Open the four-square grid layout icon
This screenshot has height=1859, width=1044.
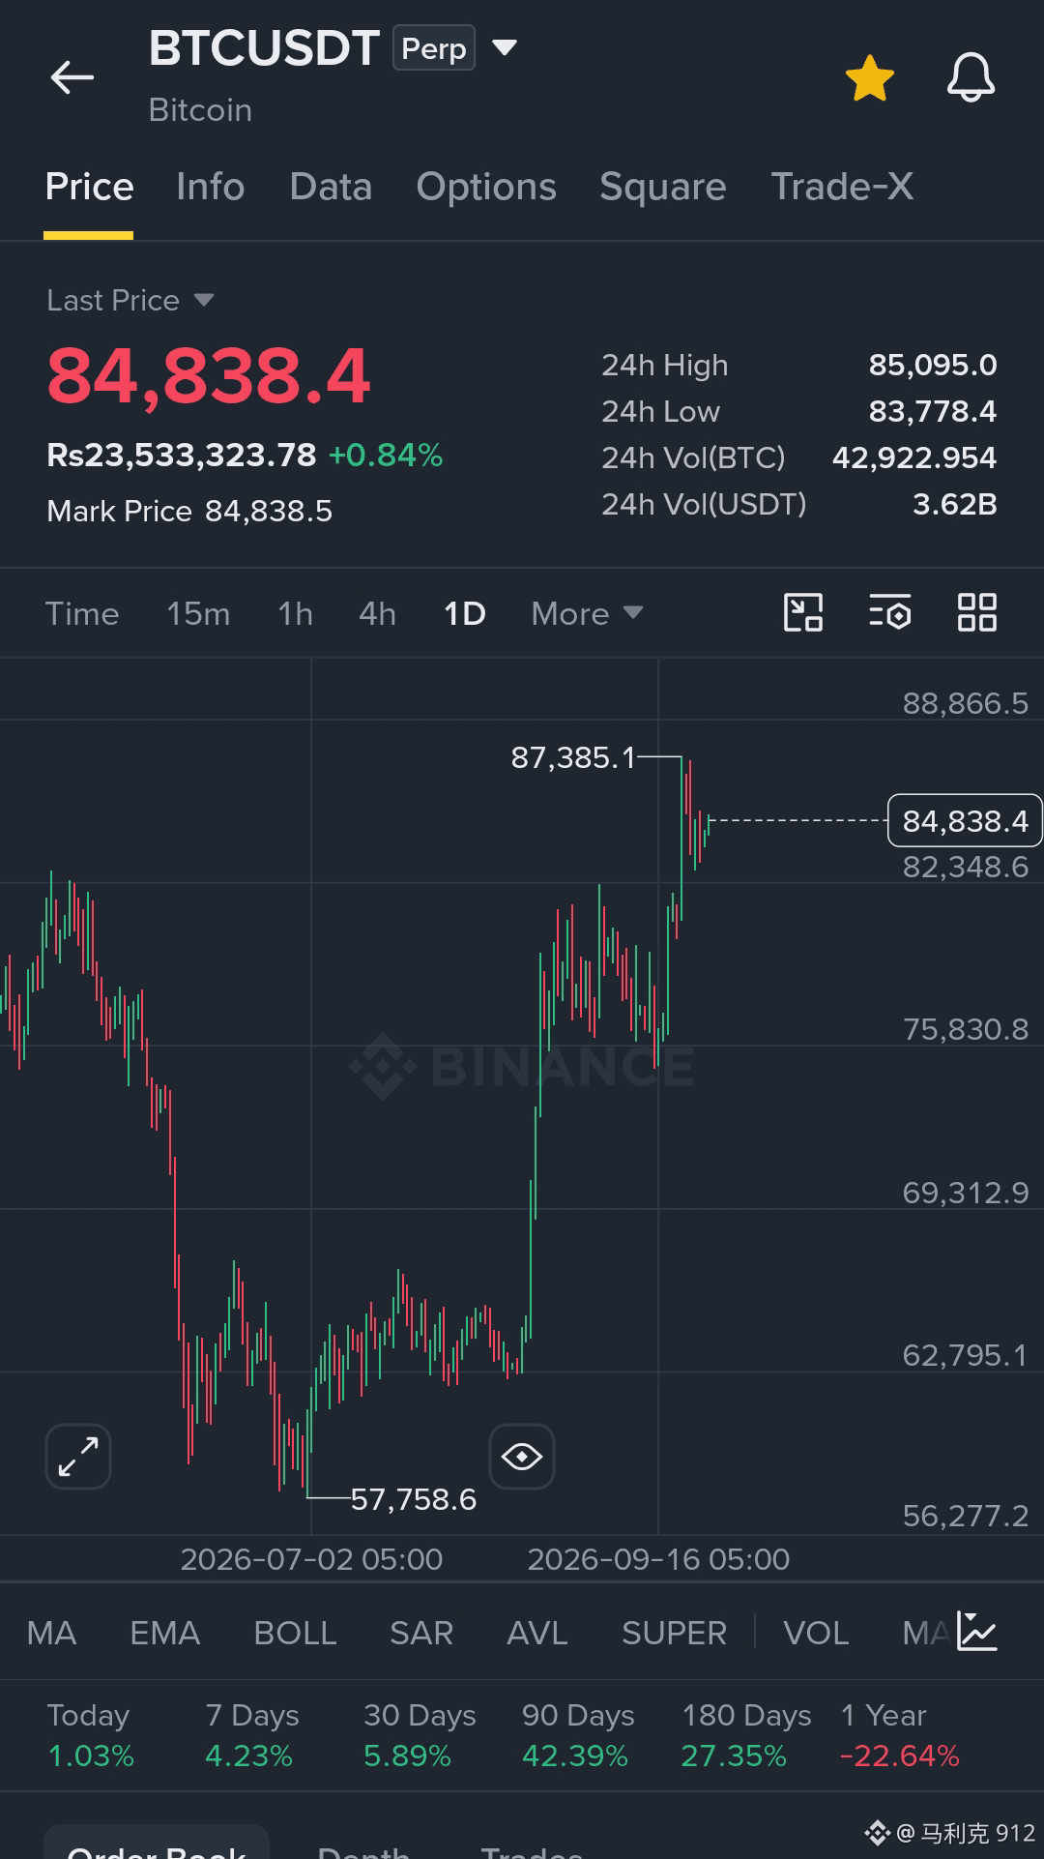(x=976, y=612)
